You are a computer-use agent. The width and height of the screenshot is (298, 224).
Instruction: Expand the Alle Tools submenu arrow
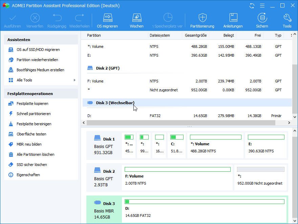click(x=74, y=80)
